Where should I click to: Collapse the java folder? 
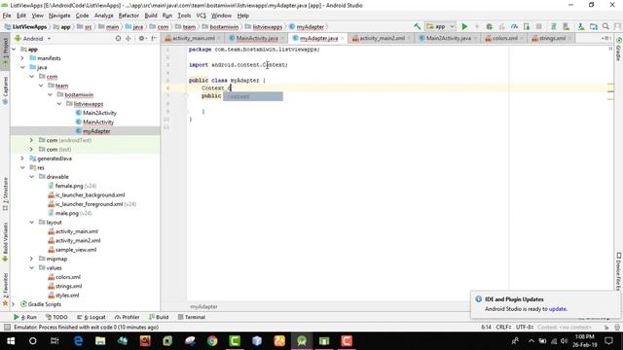[x=22, y=67]
